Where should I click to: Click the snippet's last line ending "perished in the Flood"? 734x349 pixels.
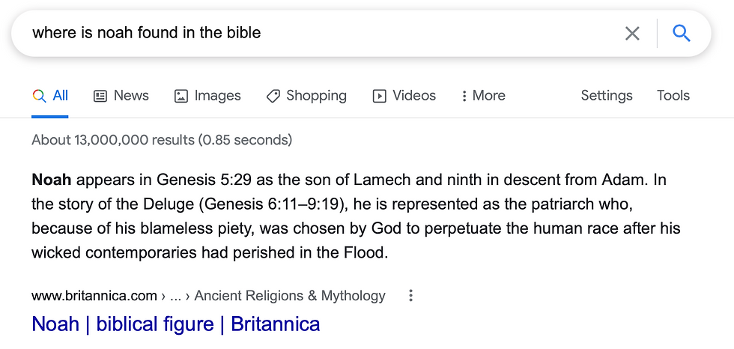210,252
